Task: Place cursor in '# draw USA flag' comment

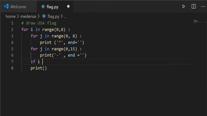Action: pyautogui.click(x=39, y=23)
